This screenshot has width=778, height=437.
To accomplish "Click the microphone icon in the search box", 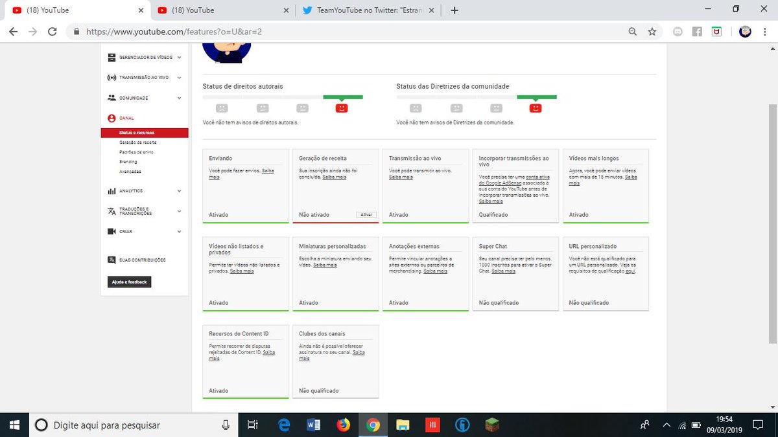I will point(226,425).
